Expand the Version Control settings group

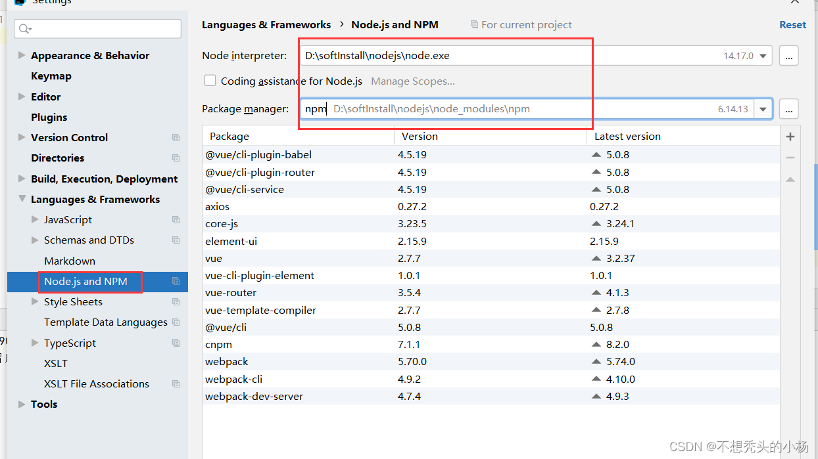tap(22, 138)
